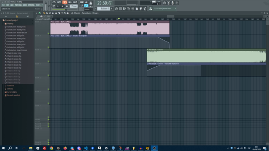Go to previous pattern arrow
This screenshot has width=269, height=151.
coord(96,8)
